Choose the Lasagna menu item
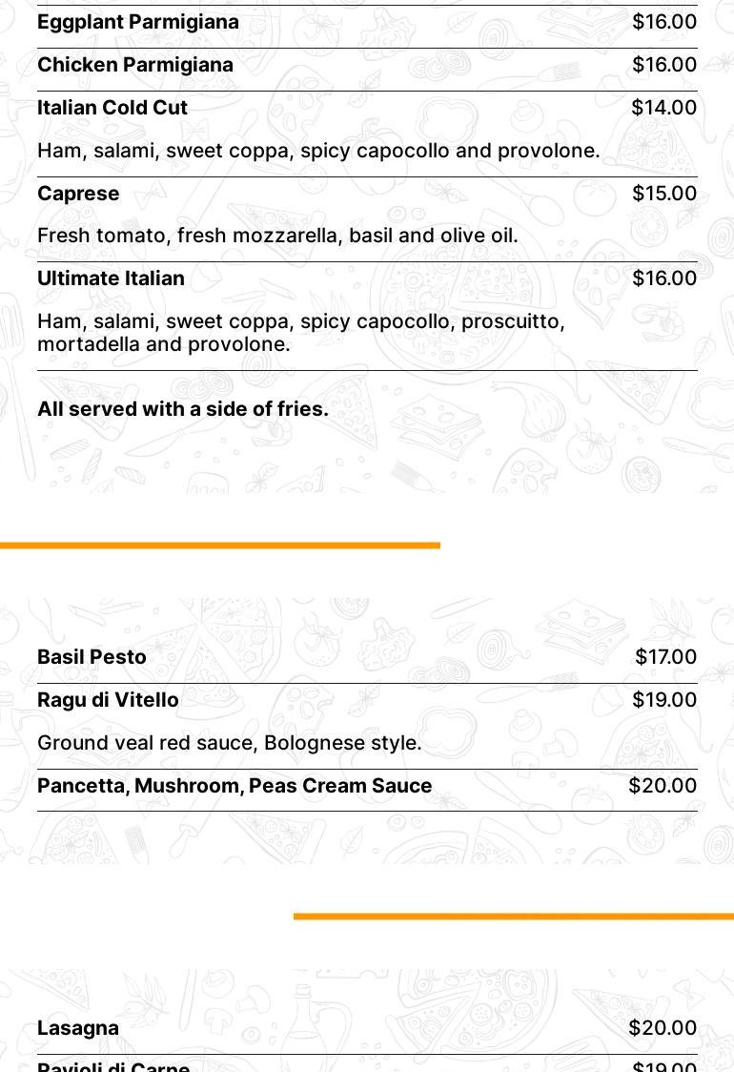734x1072 pixels. click(78, 1028)
